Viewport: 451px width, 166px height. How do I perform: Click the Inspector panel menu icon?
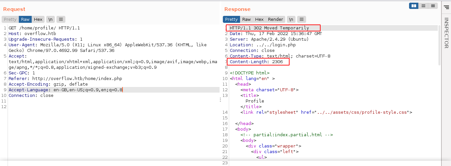(x=446, y=7)
